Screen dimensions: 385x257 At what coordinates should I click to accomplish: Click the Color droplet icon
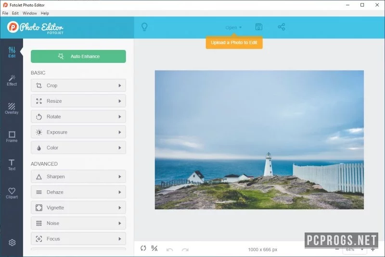(x=39, y=148)
